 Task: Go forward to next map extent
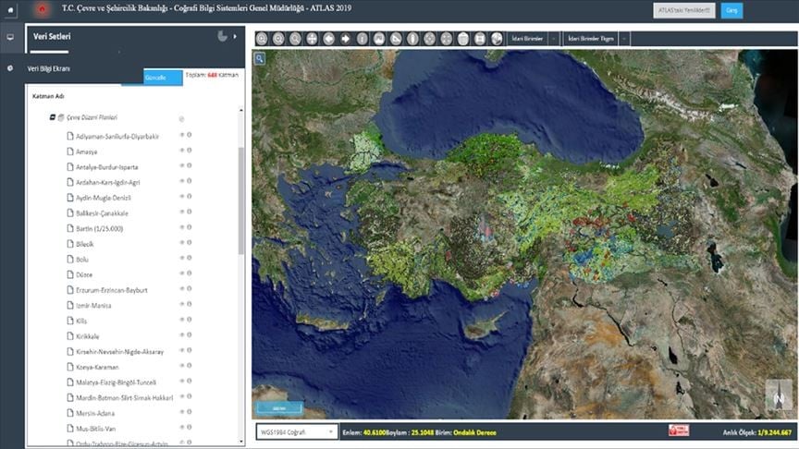345,39
